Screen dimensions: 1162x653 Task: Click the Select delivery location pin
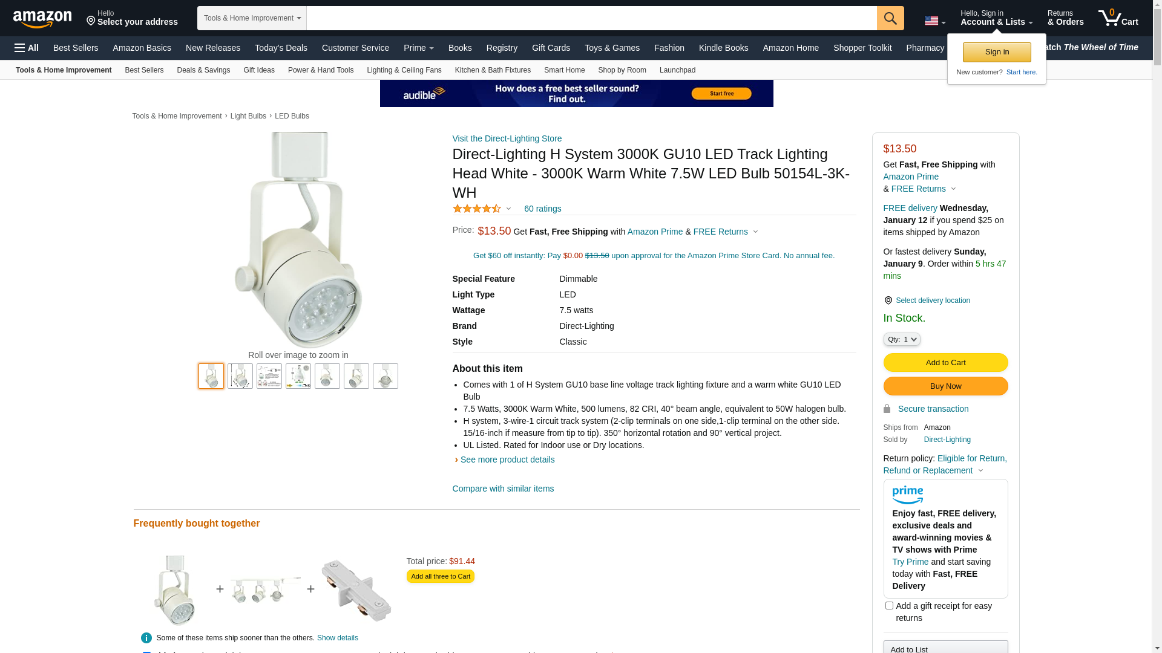pyautogui.click(x=888, y=301)
